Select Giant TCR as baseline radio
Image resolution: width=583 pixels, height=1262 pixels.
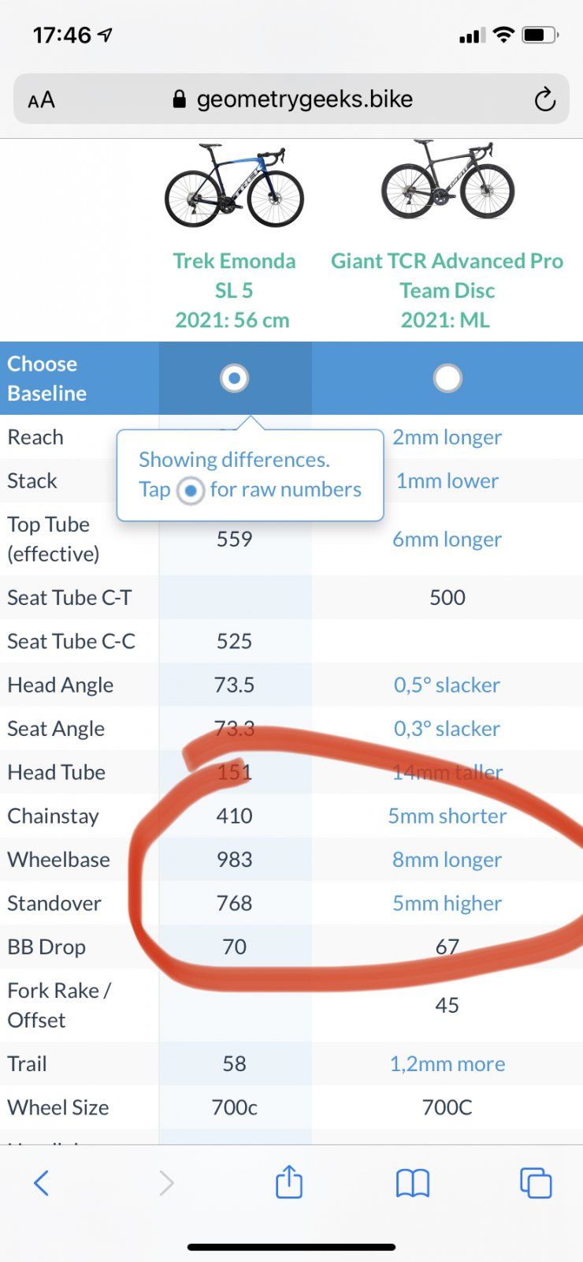(447, 379)
